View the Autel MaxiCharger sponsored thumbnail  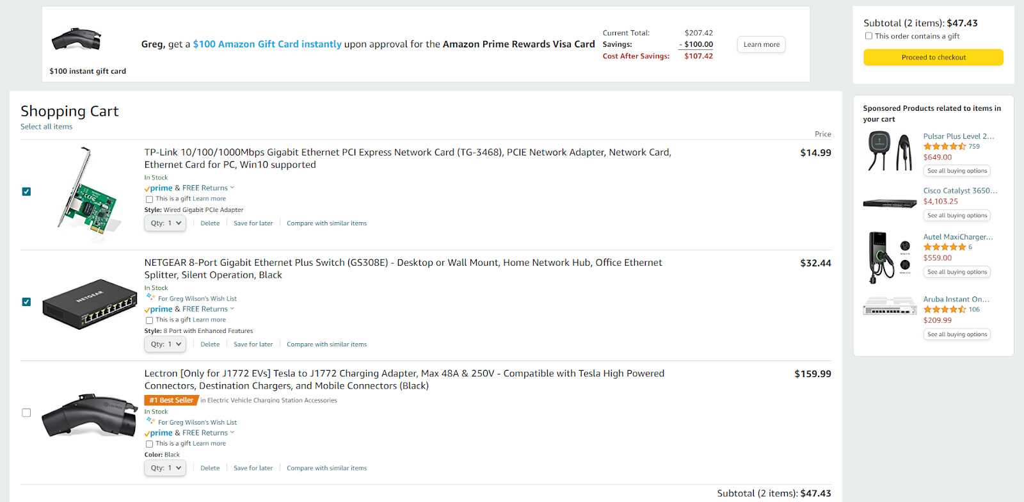tap(890, 257)
